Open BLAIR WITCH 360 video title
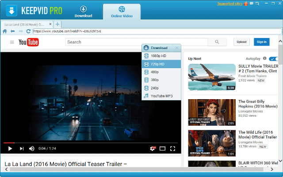The height and width of the screenshot is (177, 283). pyautogui.click(x=258, y=163)
